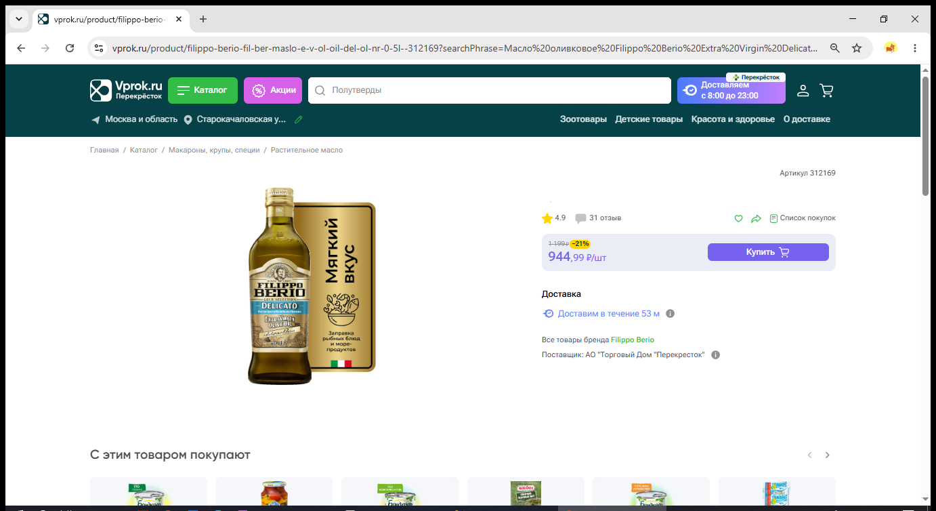Open Макароны, крупы, специи breadcrumb
The image size is (936, 511).
(x=214, y=150)
